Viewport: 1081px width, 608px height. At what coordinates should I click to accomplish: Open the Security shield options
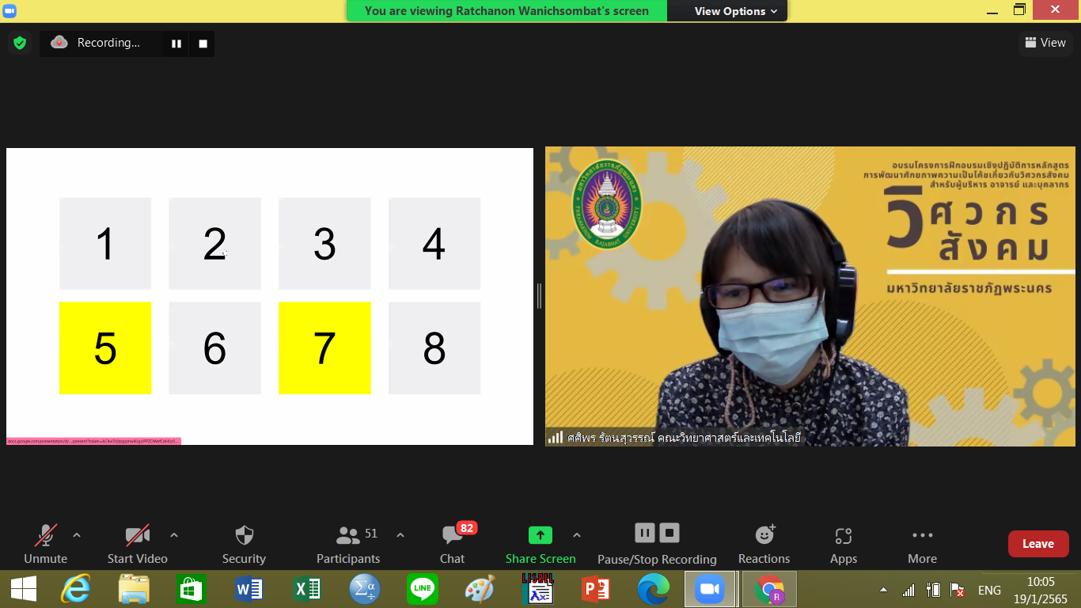[x=244, y=545]
